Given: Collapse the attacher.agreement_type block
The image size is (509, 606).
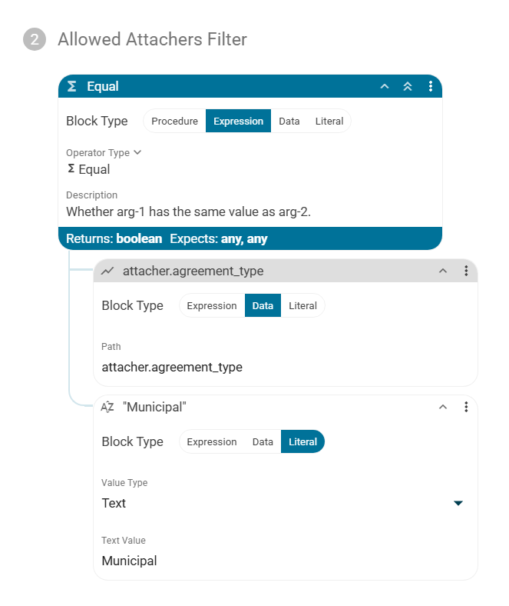Looking at the screenshot, I should (442, 271).
